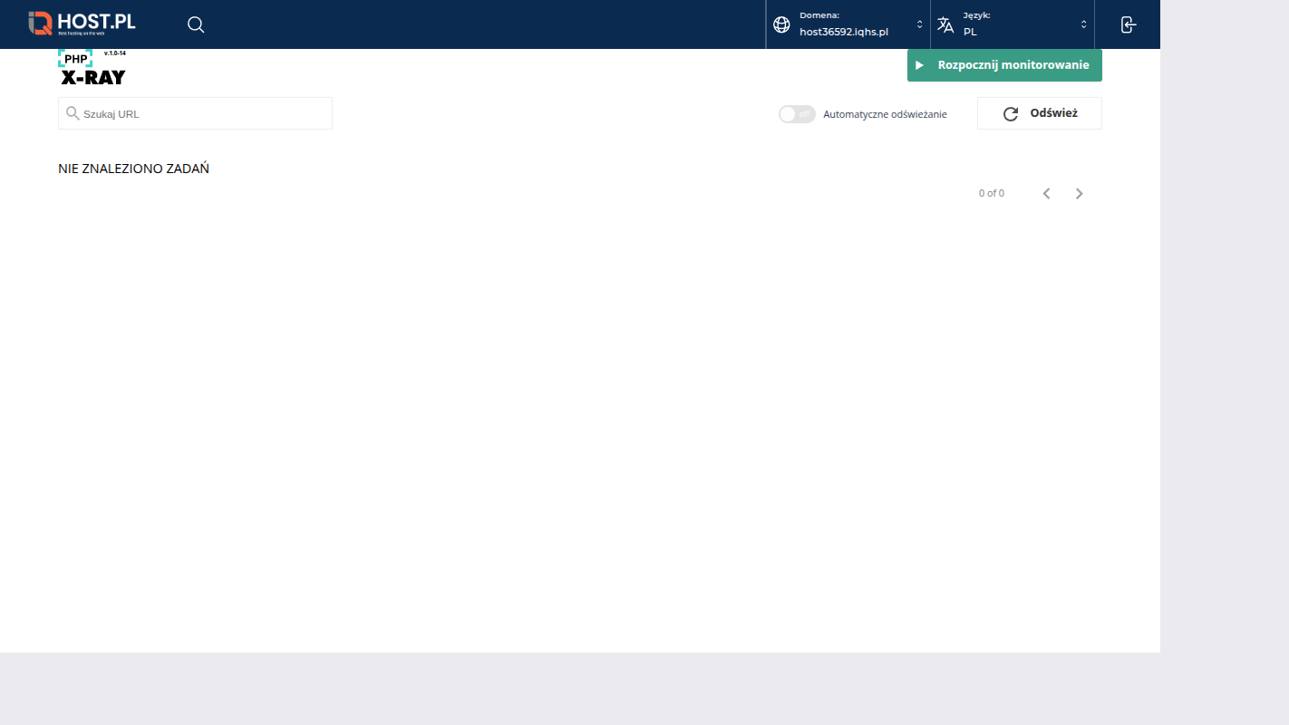The image size is (1289, 725).
Task: Click the logout icon in the header
Action: tap(1129, 24)
